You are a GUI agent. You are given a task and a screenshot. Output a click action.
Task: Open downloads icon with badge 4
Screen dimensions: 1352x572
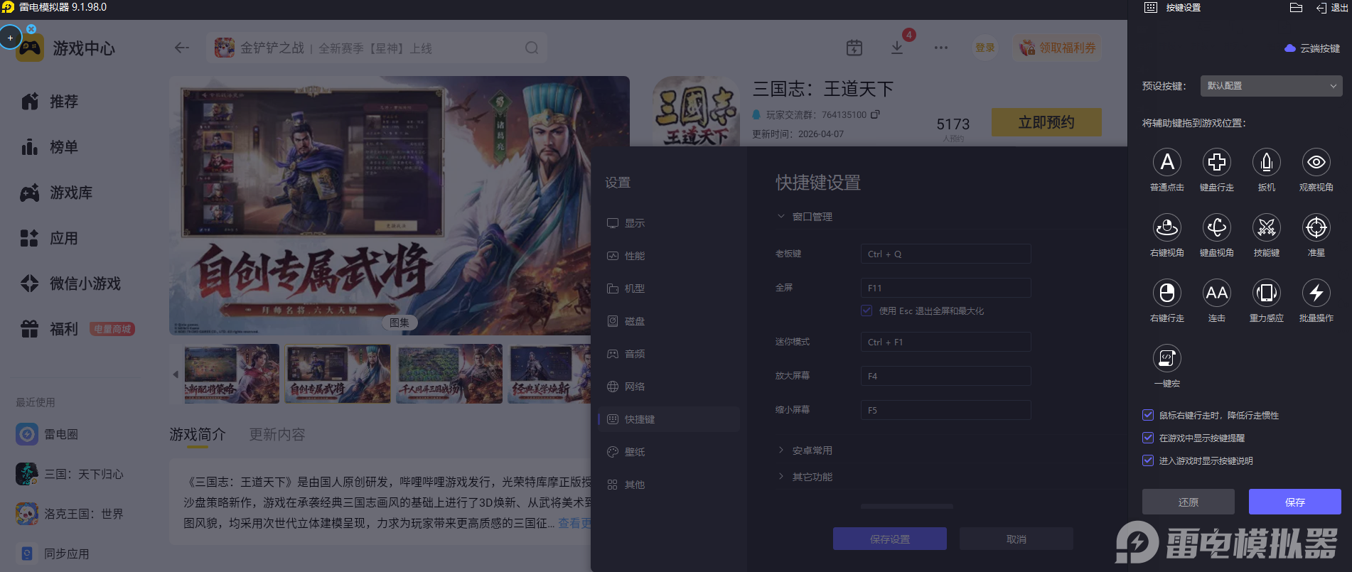(x=897, y=47)
